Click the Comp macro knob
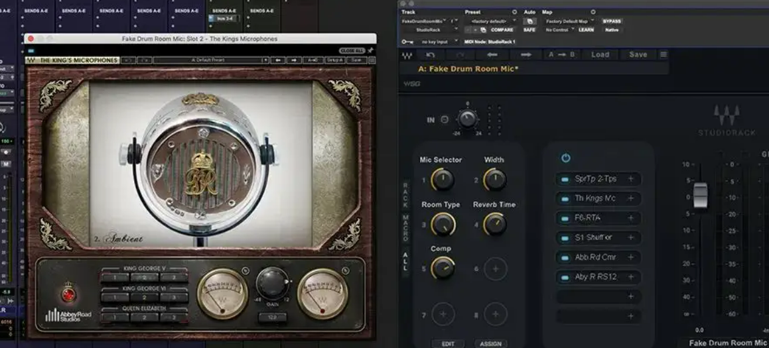 click(443, 268)
